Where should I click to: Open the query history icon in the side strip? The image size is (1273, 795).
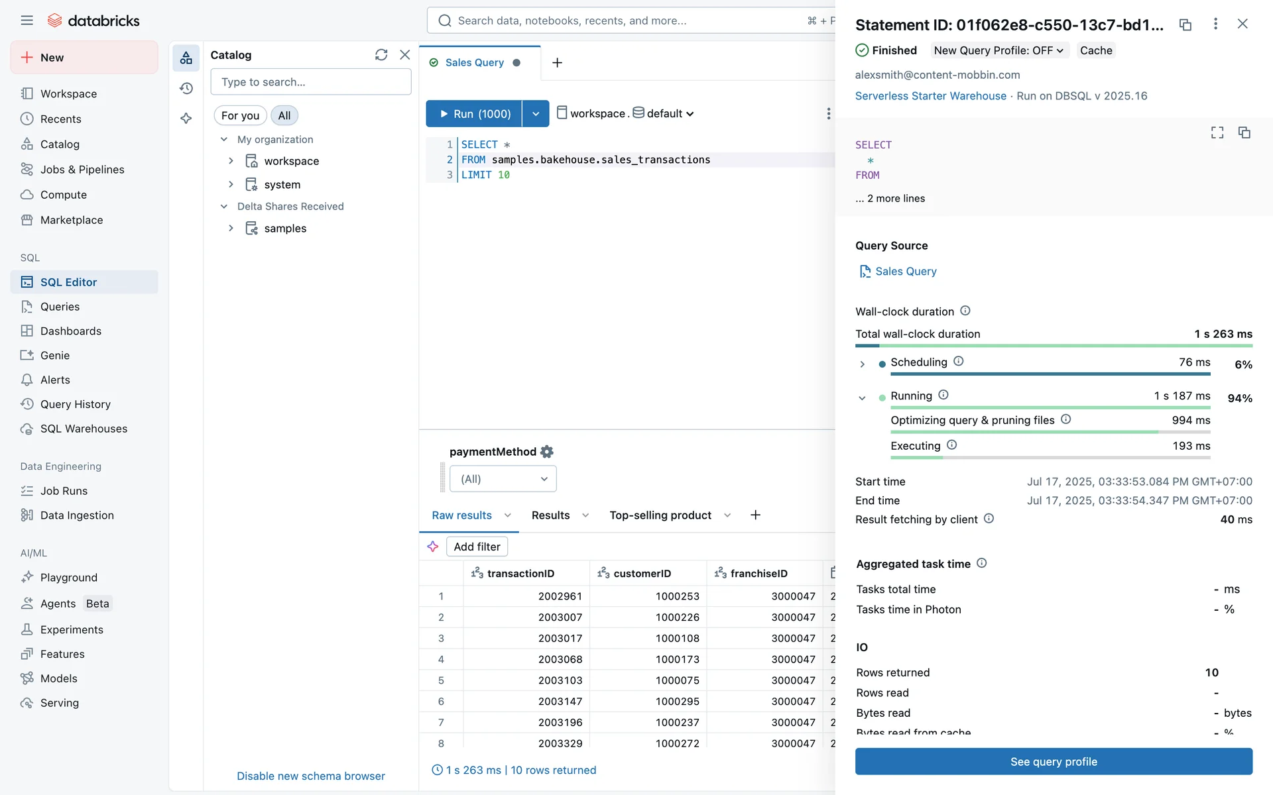(186, 88)
